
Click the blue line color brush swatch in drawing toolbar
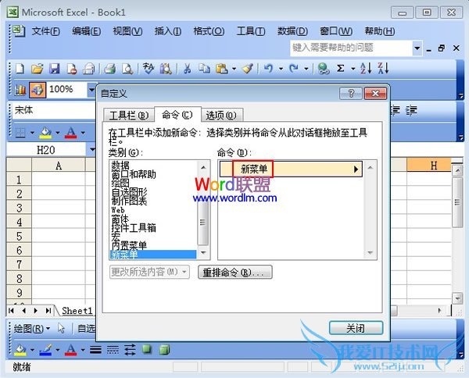pyautogui.click(x=45, y=350)
